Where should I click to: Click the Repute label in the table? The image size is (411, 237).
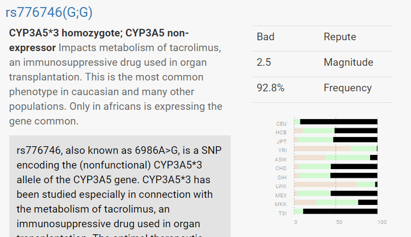coord(340,37)
